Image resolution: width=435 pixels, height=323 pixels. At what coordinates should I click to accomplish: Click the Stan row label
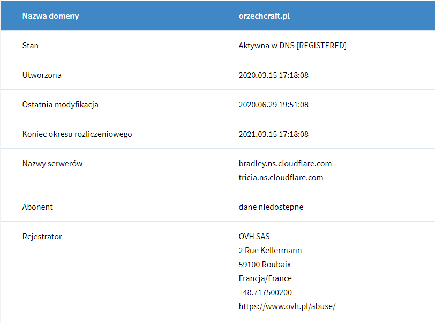coord(31,46)
